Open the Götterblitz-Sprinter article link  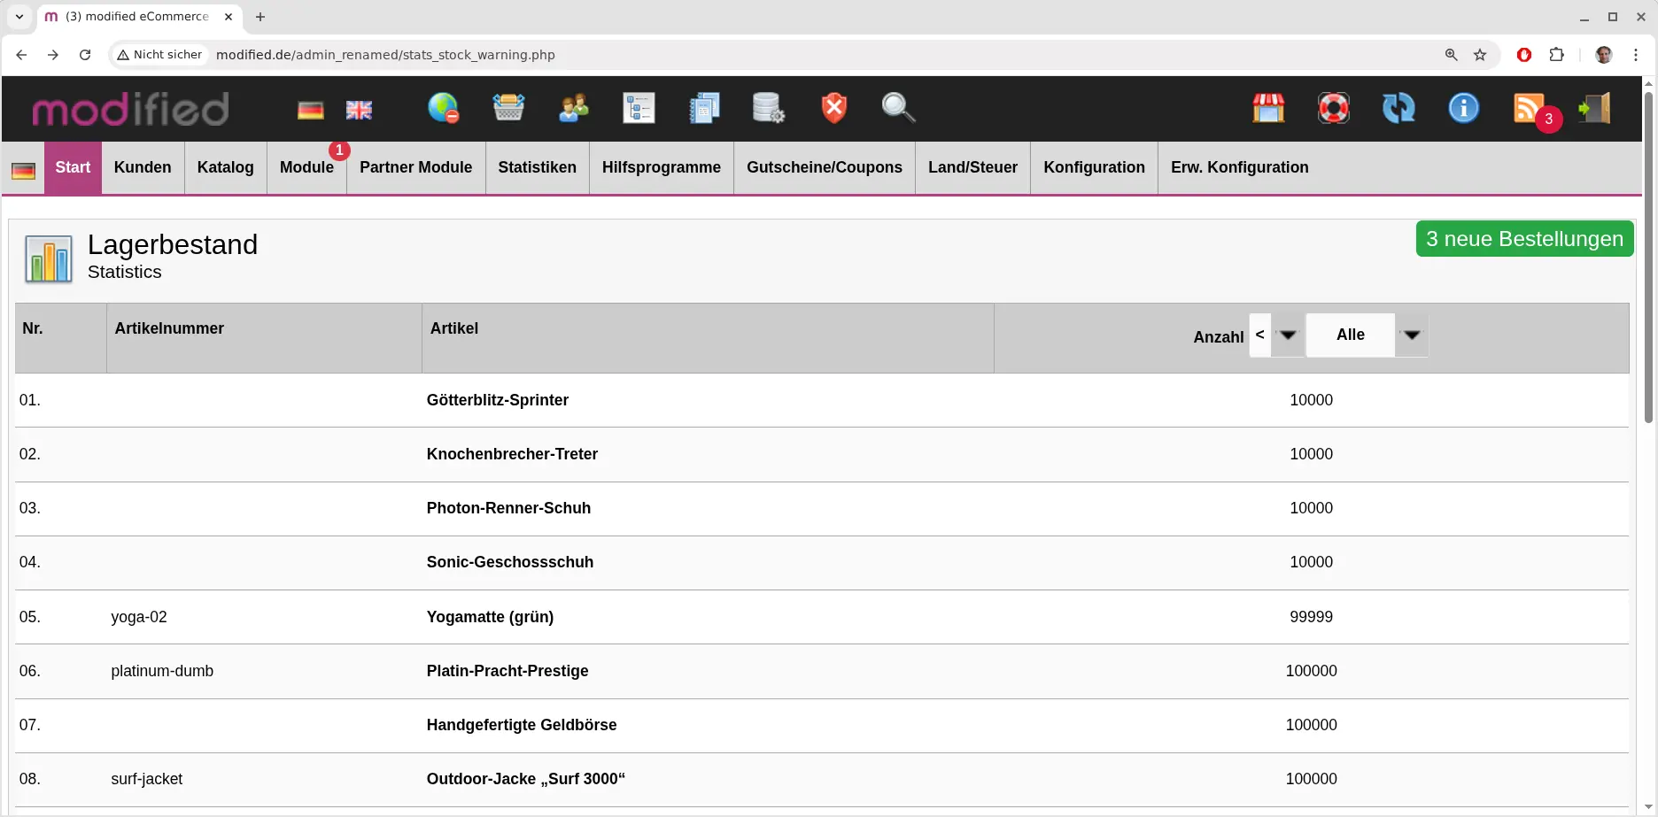point(498,400)
